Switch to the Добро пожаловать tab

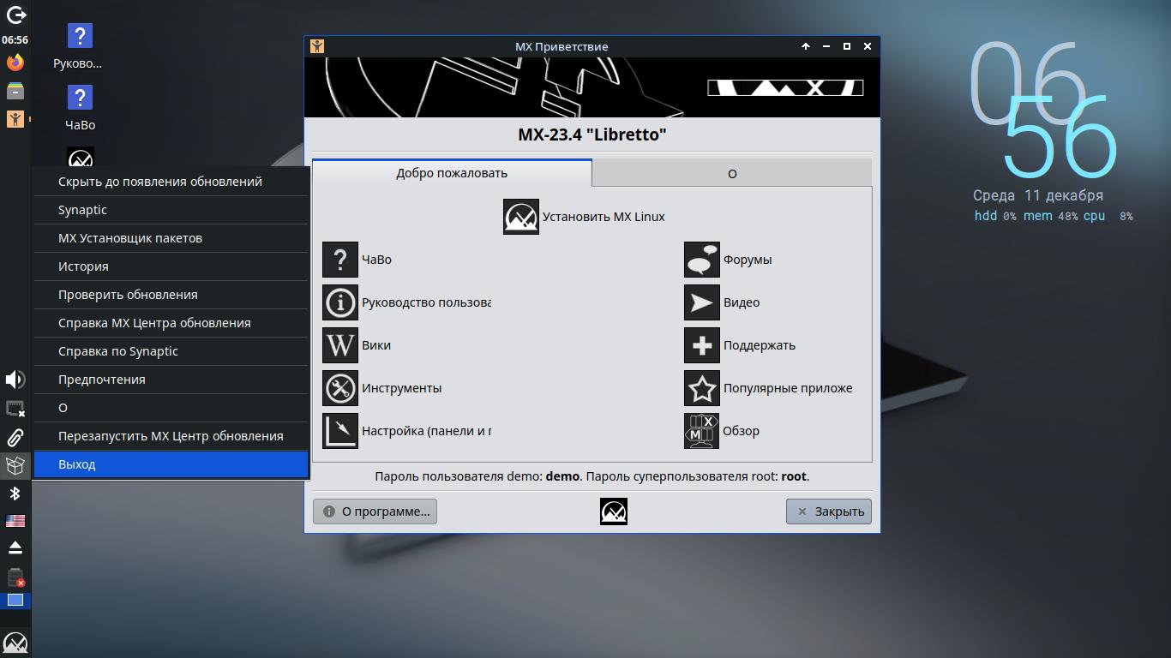click(x=452, y=173)
